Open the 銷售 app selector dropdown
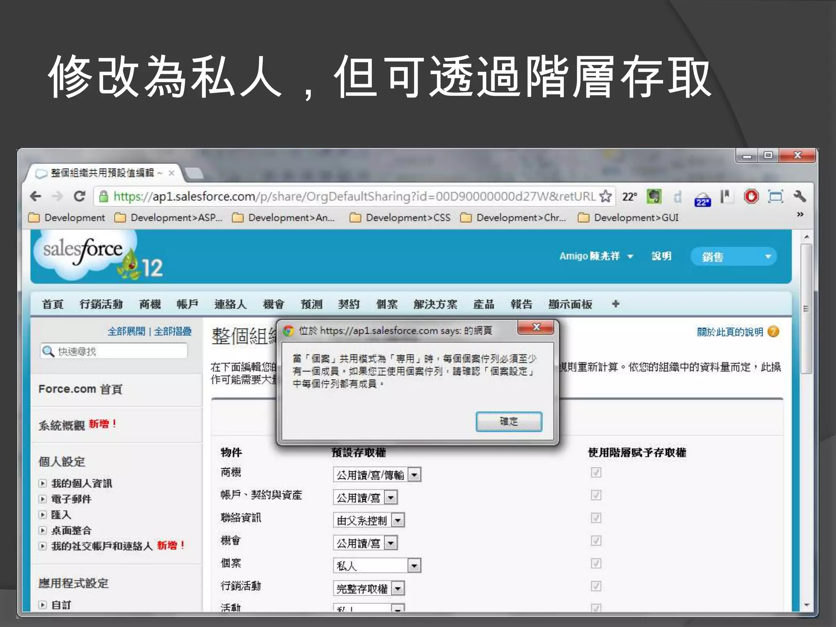The height and width of the screenshot is (627, 836). tap(734, 256)
